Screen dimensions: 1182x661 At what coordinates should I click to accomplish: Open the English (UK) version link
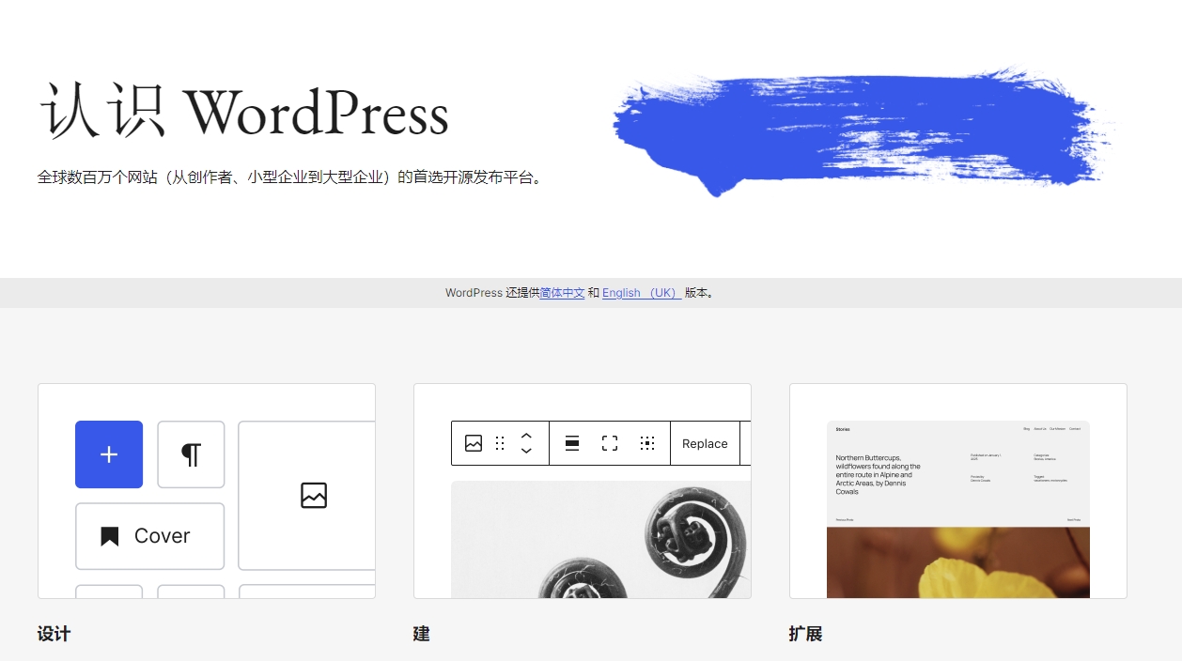[x=642, y=293]
